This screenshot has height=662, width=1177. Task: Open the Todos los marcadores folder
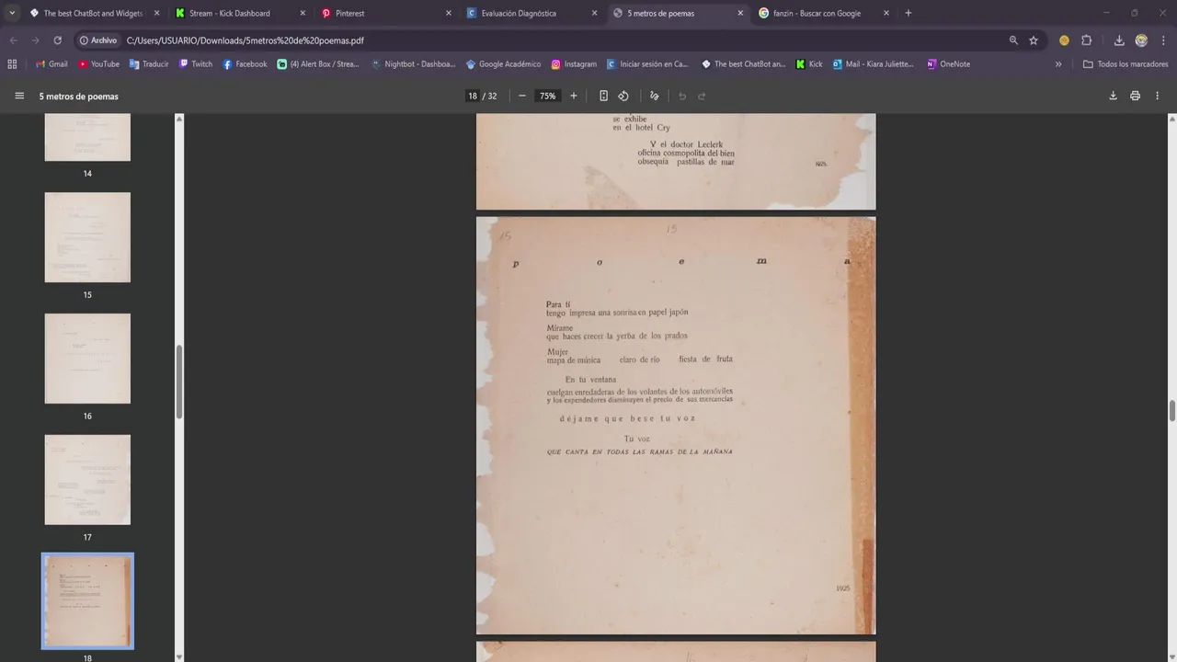coord(1126,64)
